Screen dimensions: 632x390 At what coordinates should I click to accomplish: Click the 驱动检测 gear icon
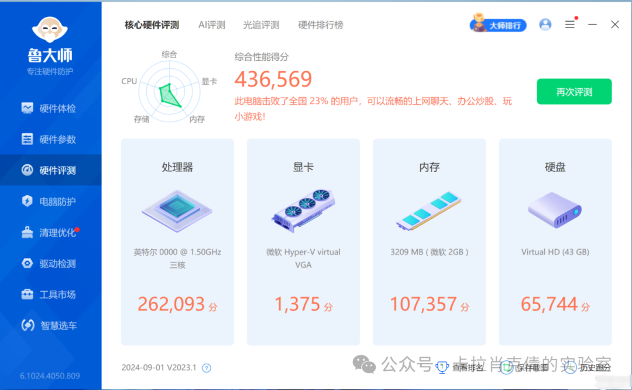click(28, 263)
